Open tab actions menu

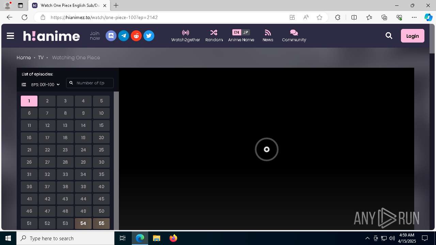[20, 5]
